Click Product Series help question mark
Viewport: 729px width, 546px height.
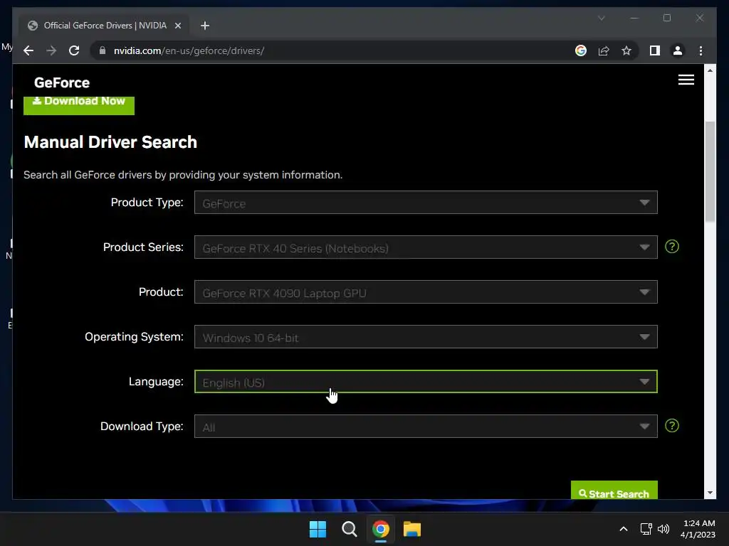(672, 247)
